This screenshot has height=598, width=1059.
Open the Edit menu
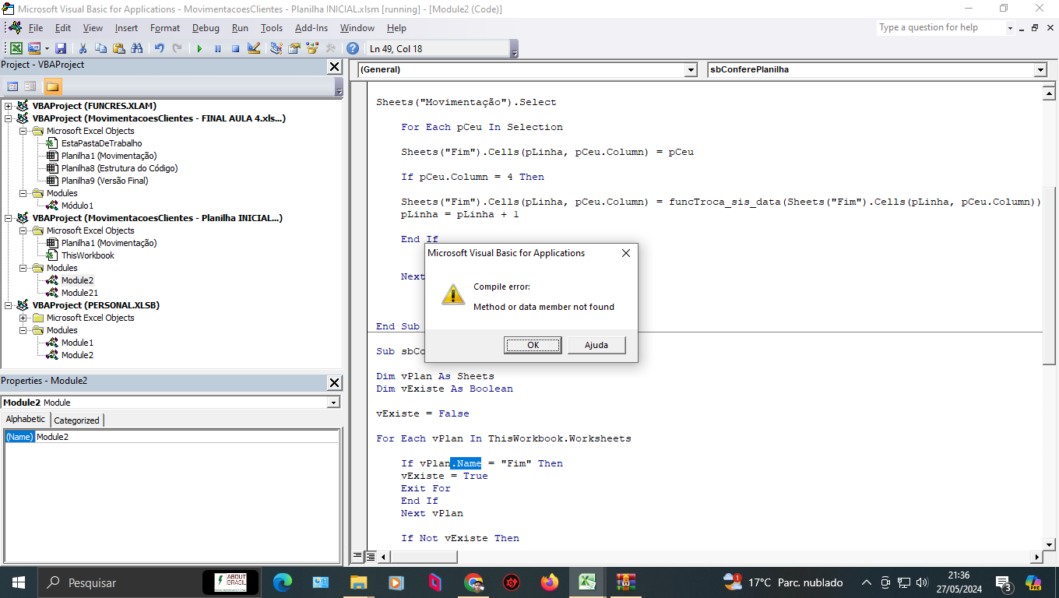pyautogui.click(x=63, y=28)
